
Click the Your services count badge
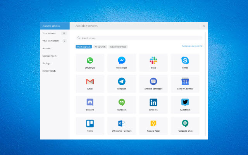click(64, 33)
